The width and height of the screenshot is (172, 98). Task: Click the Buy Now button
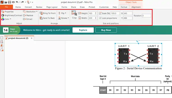(x=106, y=30)
